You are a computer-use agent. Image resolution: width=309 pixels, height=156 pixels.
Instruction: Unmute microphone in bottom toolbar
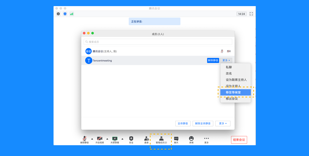tap(84, 140)
